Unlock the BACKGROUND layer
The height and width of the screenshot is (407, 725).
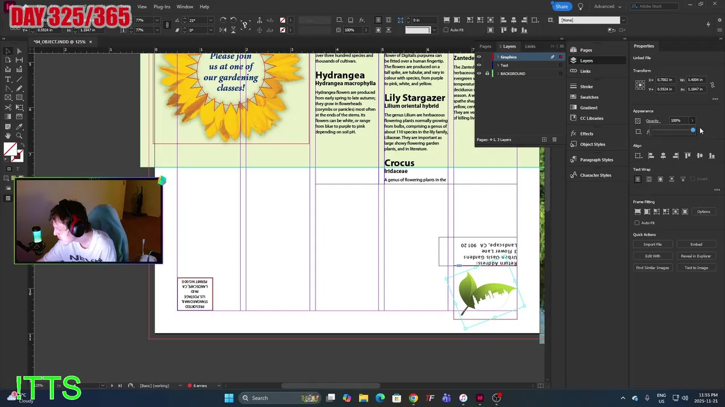click(x=487, y=73)
